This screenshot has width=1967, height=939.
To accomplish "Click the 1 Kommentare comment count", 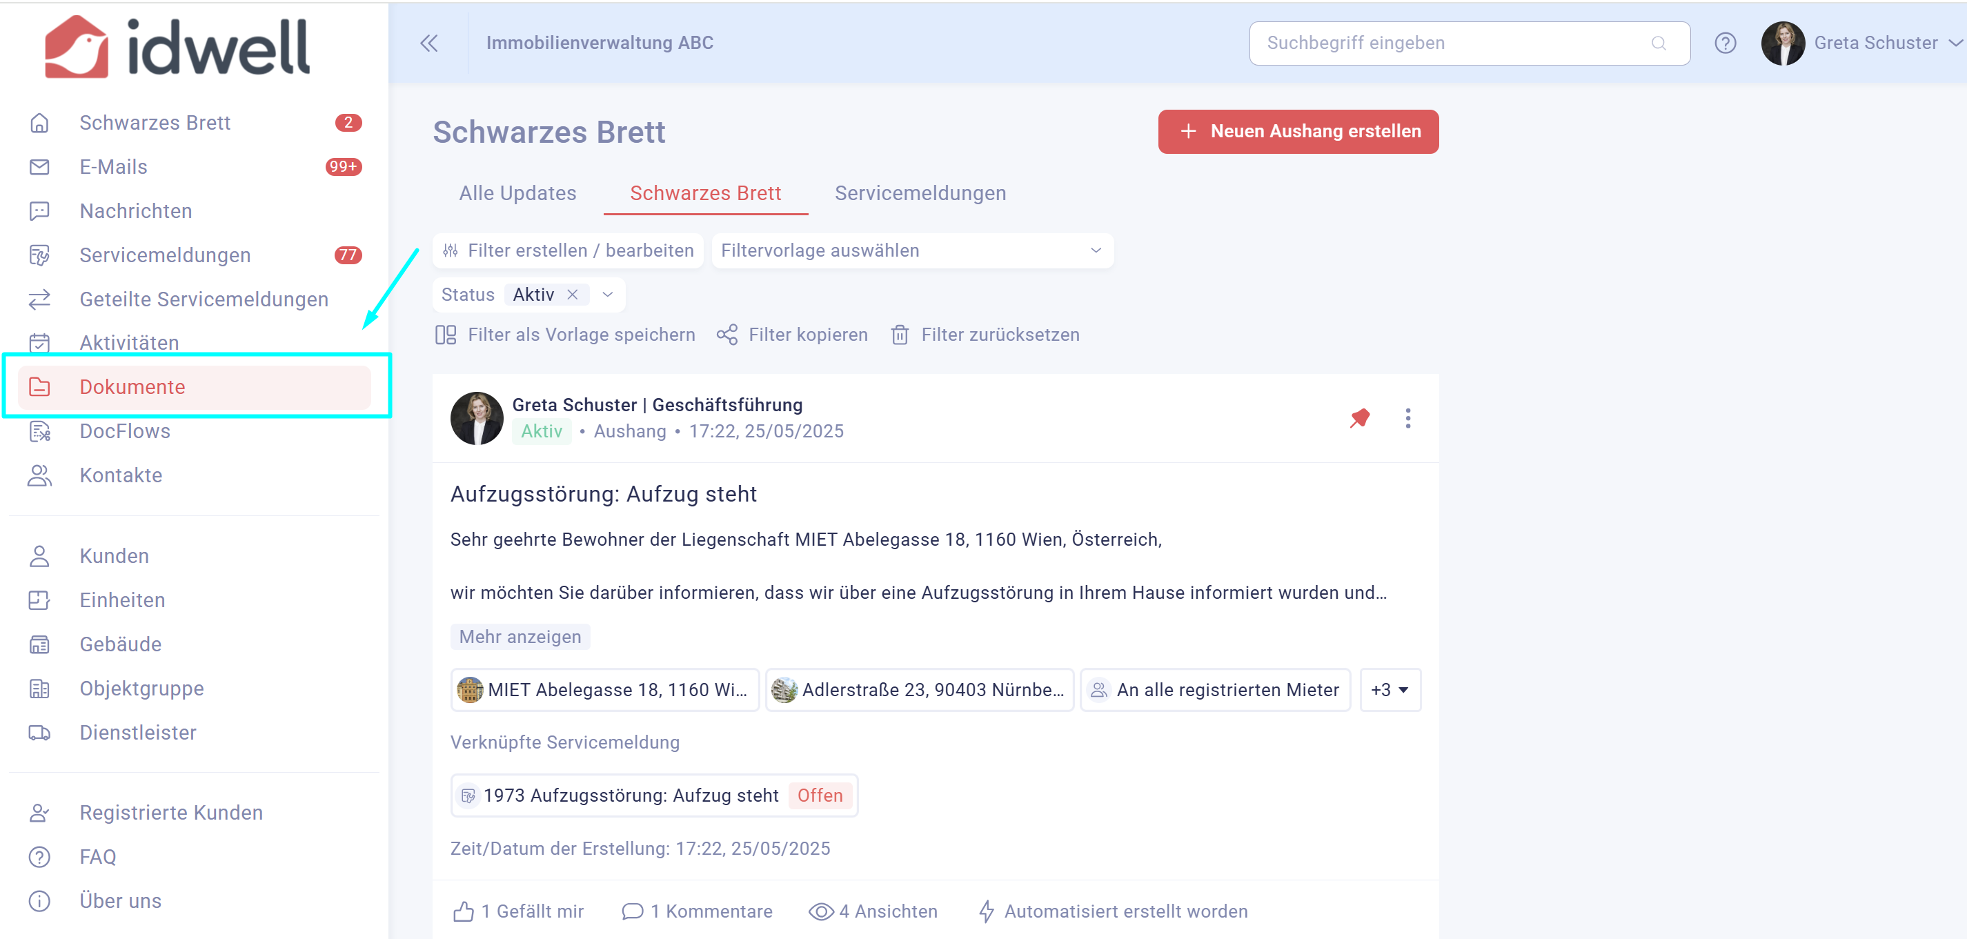I will click(697, 911).
